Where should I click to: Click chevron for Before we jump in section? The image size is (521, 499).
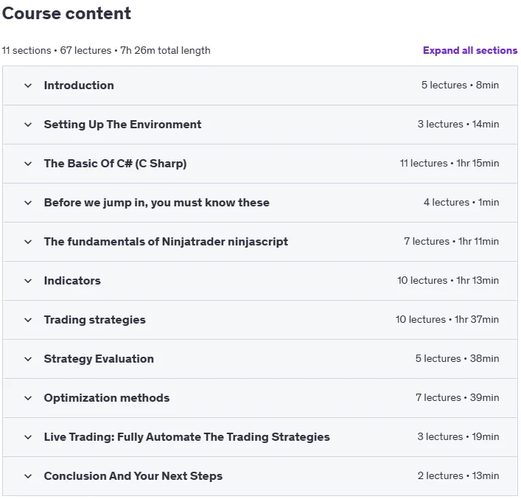click(28, 203)
